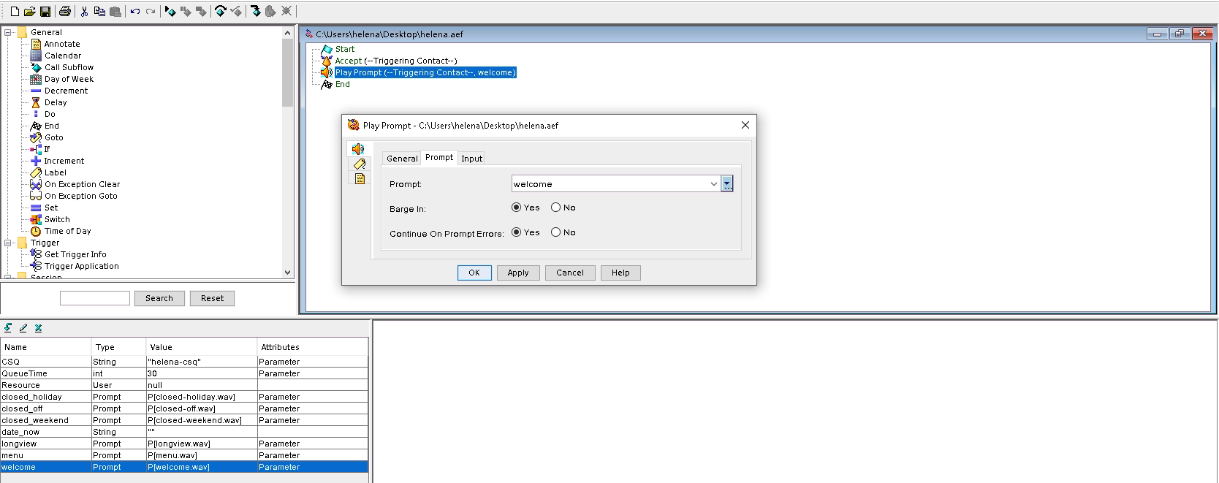Click the palette search text field

click(x=95, y=298)
